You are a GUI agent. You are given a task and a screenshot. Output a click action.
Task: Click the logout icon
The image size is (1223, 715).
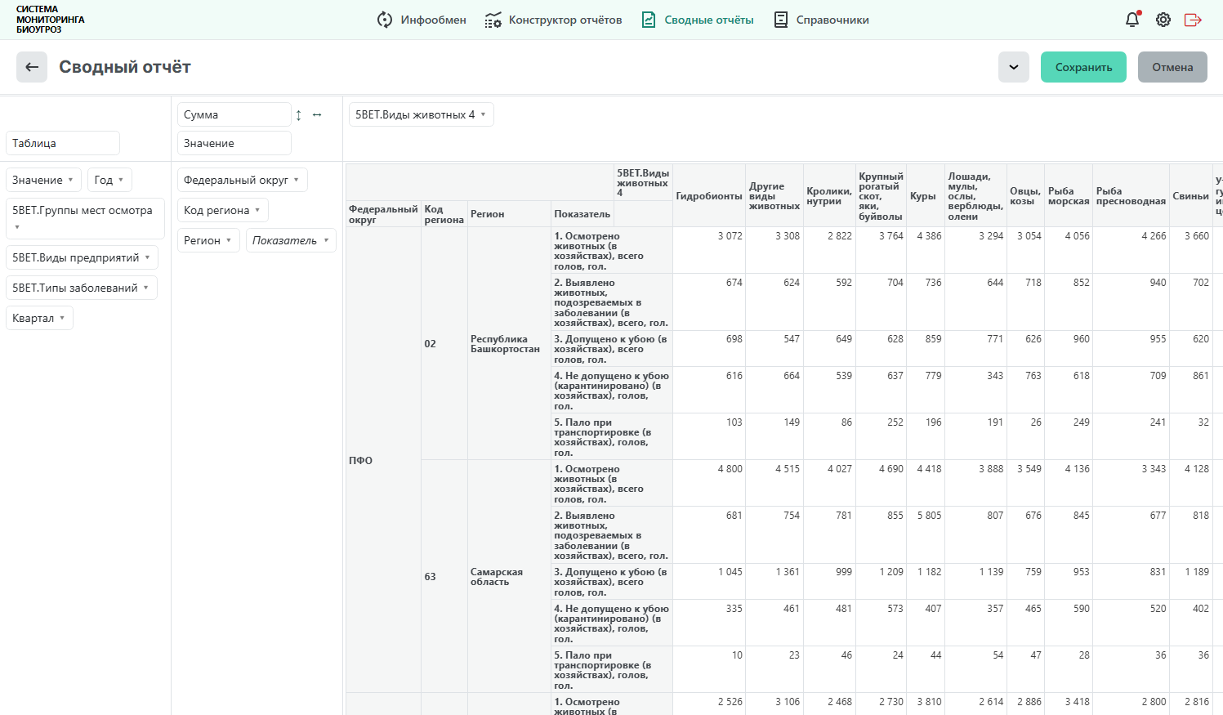[x=1193, y=20]
